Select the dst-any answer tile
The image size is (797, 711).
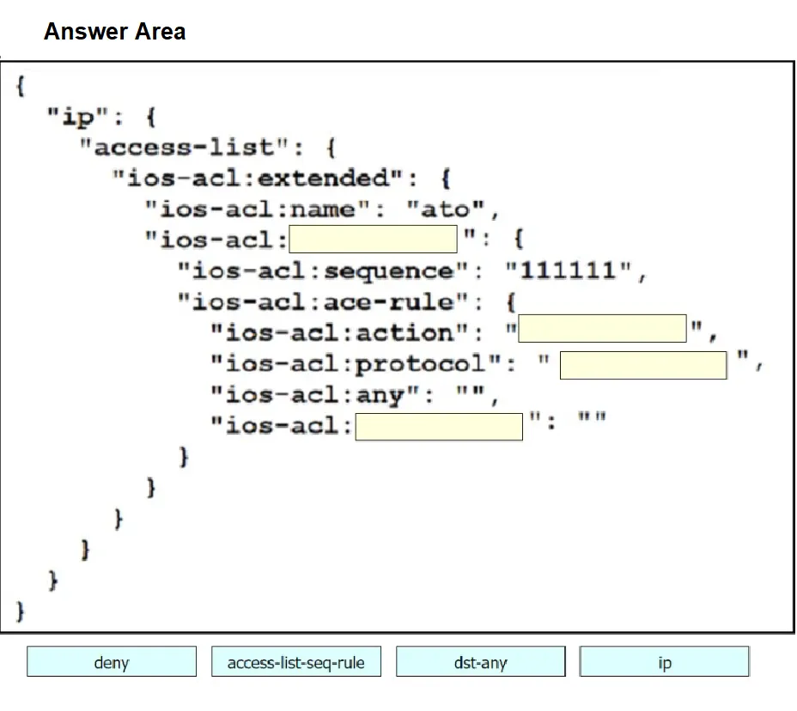(x=480, y=661)
